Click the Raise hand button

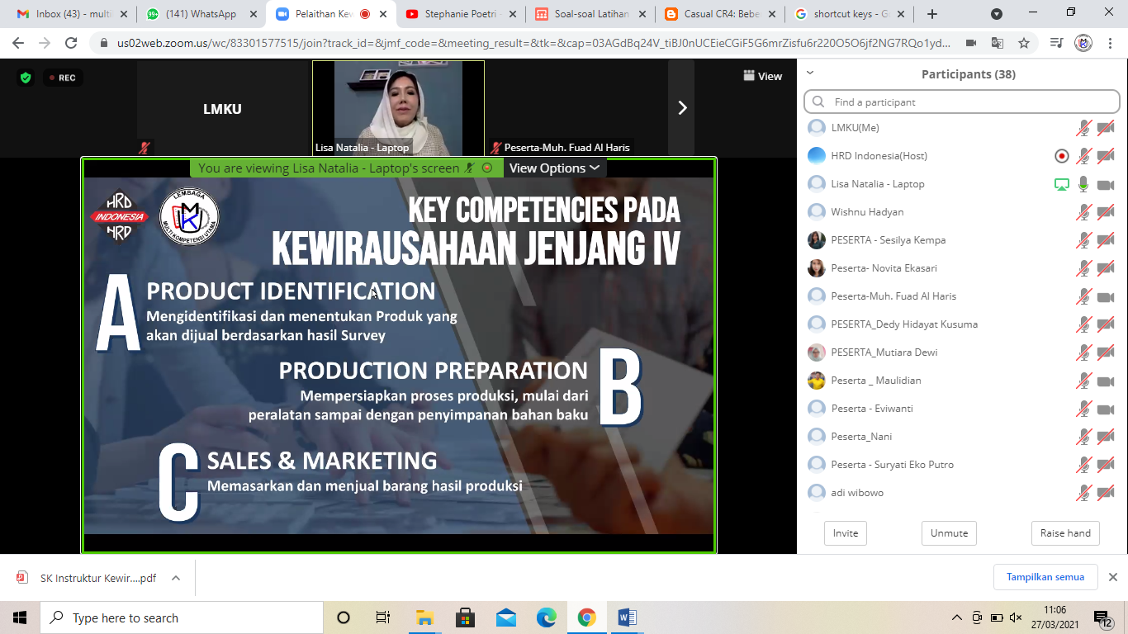[x=1065, y=533]
